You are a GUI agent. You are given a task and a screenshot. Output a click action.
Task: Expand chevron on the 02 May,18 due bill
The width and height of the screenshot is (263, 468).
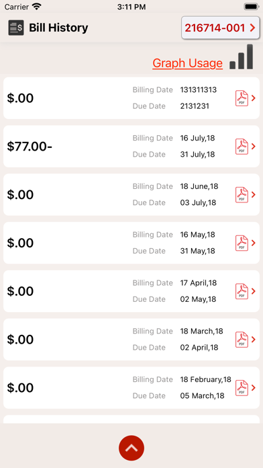[x=254, y=291]
